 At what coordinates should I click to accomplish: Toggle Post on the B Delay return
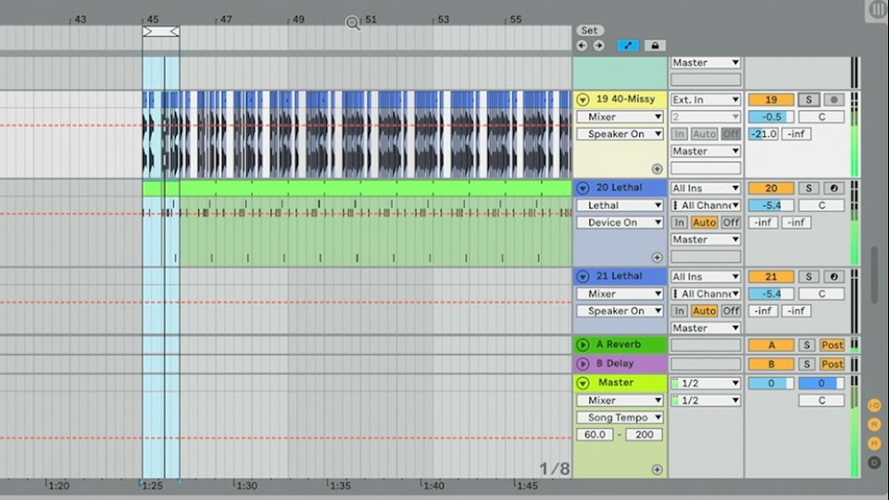(832, 364)
